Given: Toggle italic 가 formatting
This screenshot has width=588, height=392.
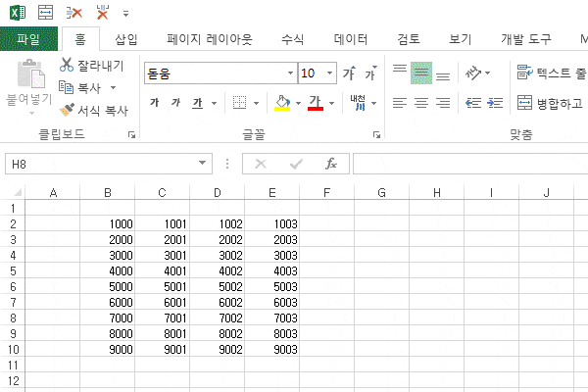Looking at the screenshot, I should (x=175, y=103).
